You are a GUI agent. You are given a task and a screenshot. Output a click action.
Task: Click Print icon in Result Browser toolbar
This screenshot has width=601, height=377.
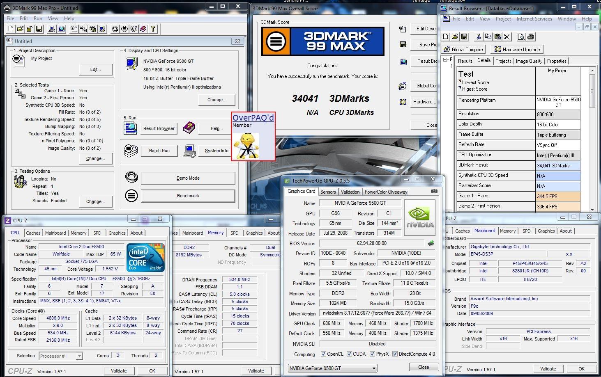point(530,37)
